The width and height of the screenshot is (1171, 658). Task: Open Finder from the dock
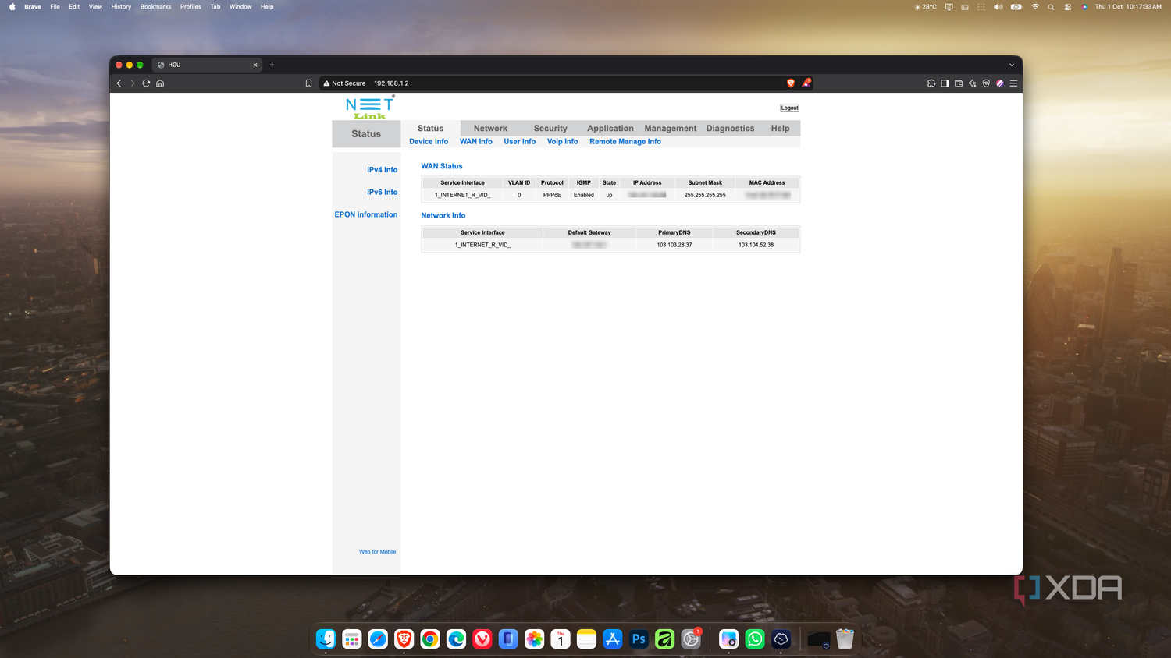[x=326, y=639]
